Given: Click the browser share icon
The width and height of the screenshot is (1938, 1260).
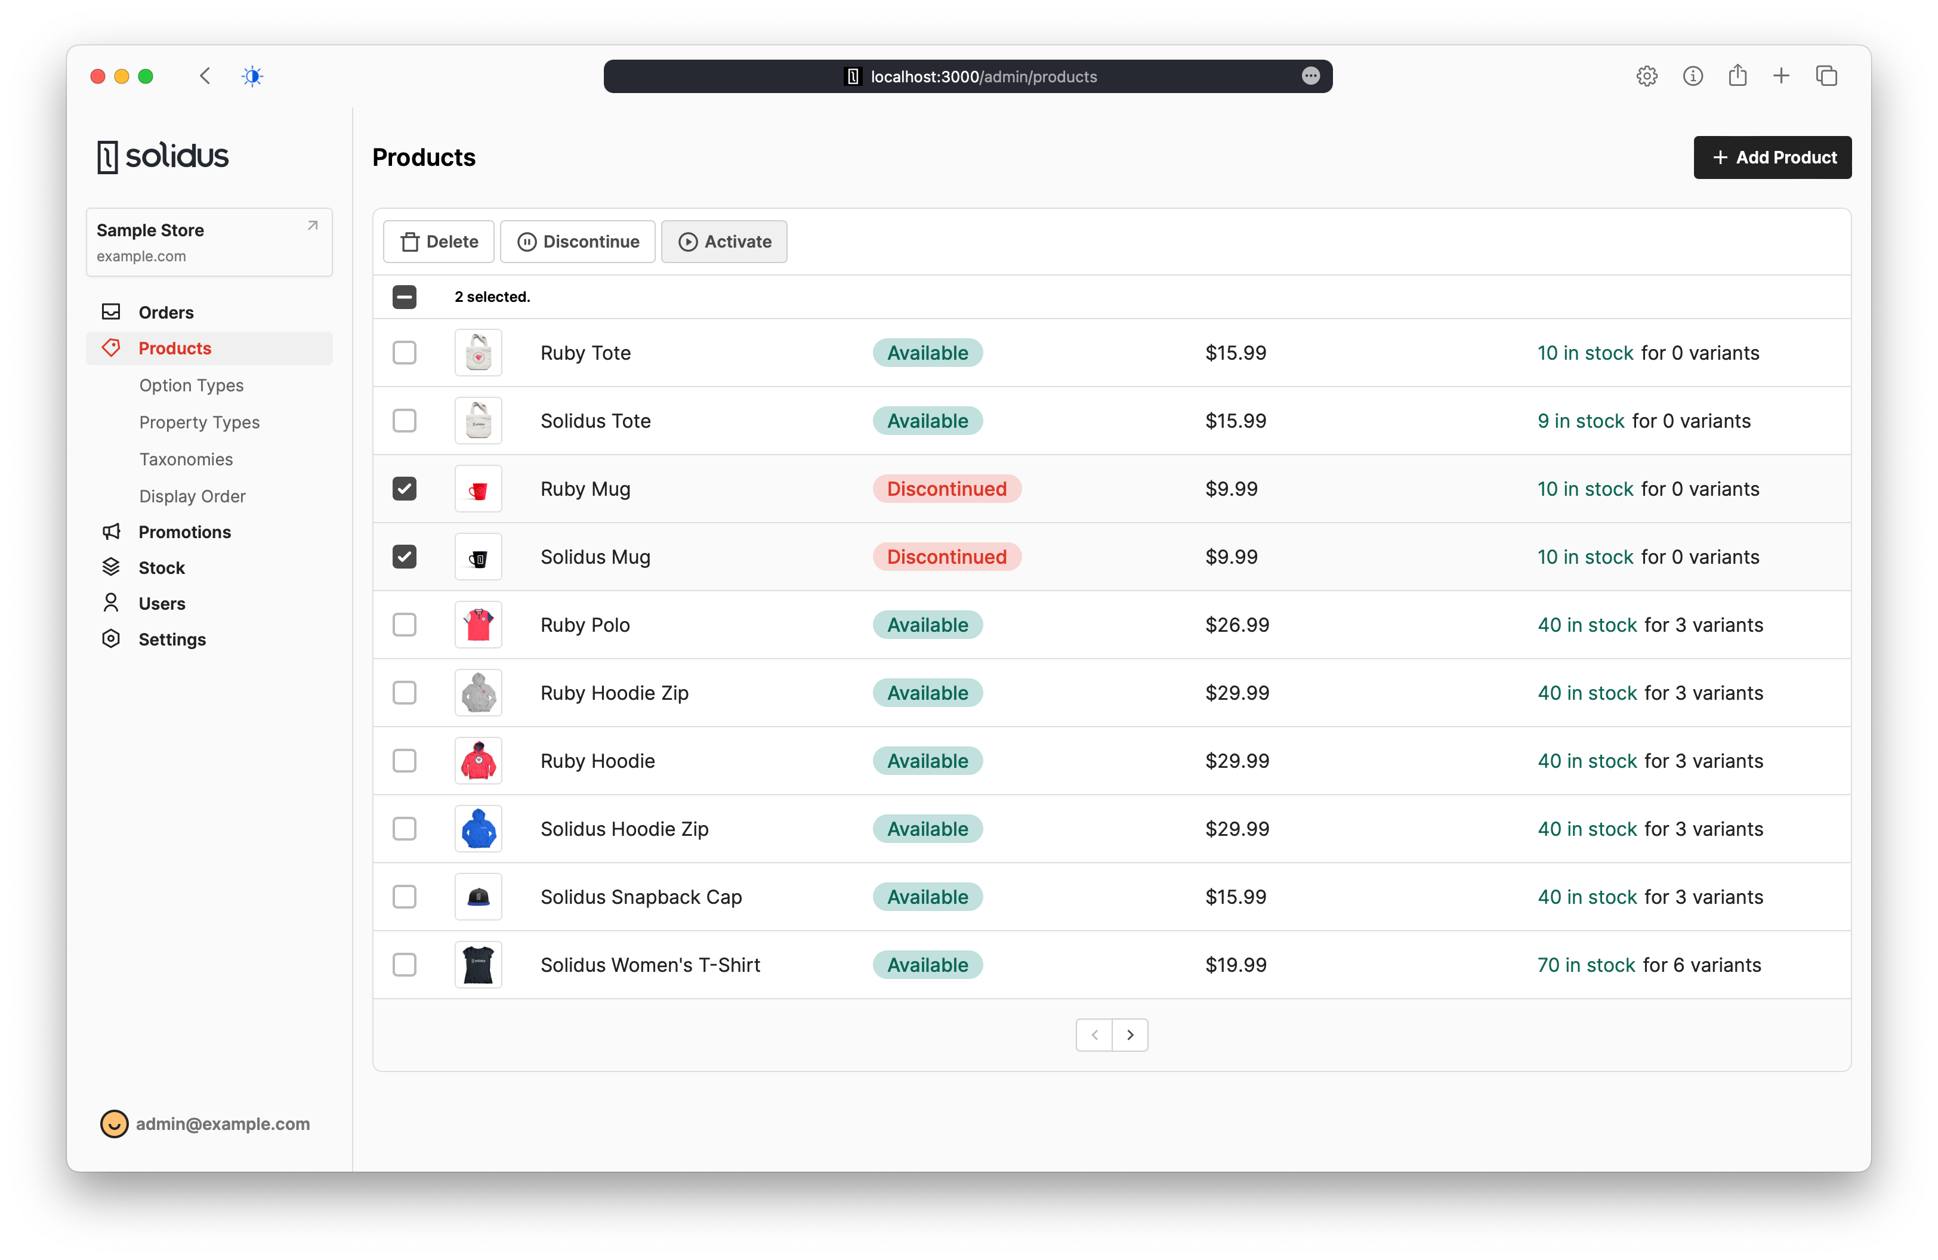Looking at the screenshot, I should [x=1737, y=76].
